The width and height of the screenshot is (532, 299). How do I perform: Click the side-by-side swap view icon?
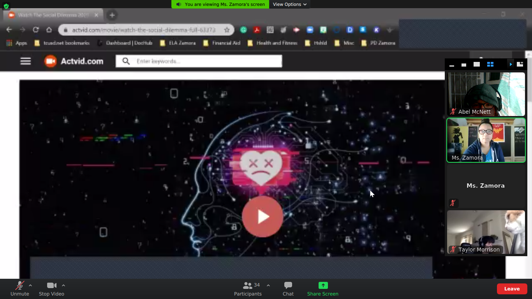click(x=520, y=64)
